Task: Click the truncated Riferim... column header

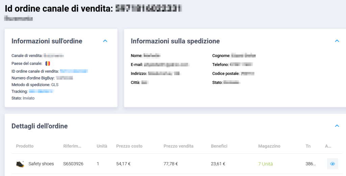Action: click(x=72, y=146)
